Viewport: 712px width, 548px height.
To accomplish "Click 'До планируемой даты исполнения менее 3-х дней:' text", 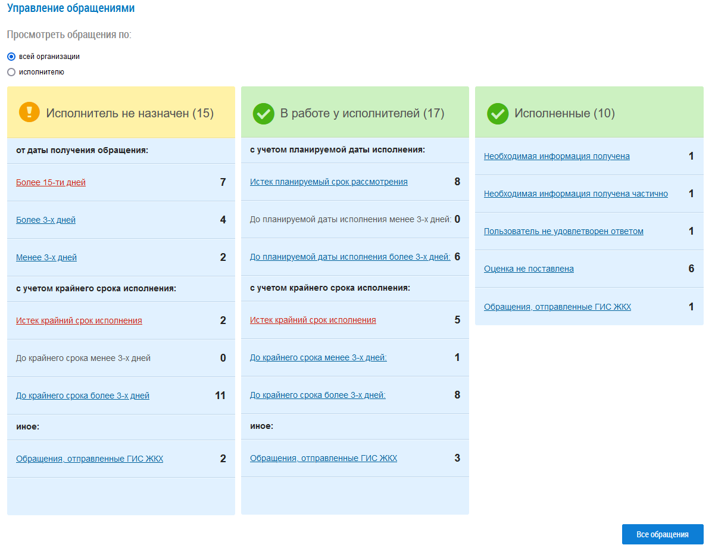I will pyautogui.click(x=351, y=219).
